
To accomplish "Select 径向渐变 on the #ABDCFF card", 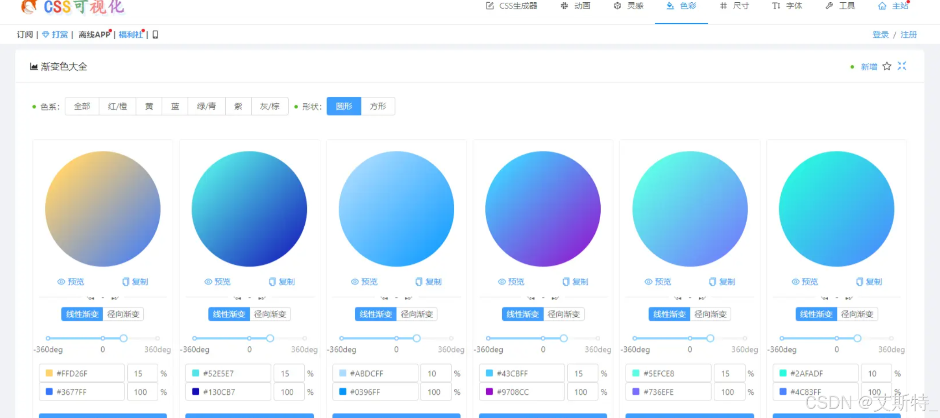I will click(417, 314).
